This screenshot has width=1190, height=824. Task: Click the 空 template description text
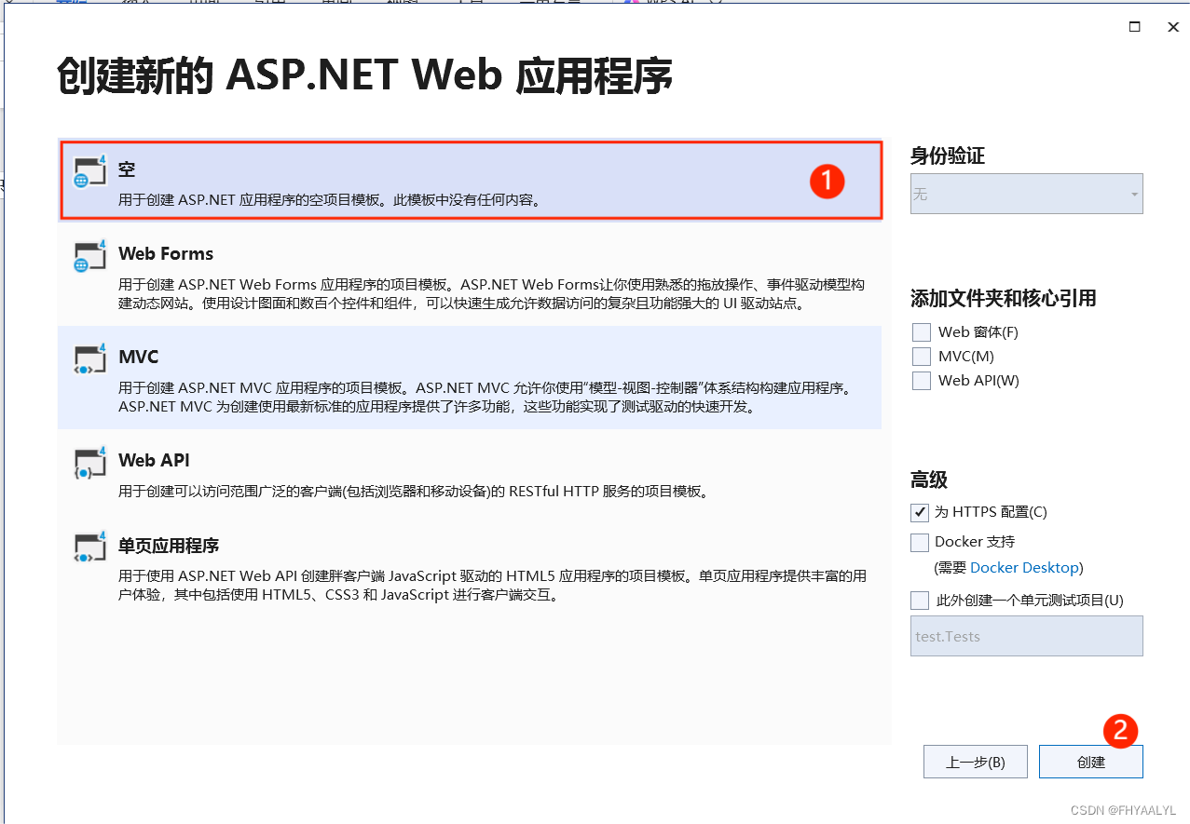pyautogui.click(x=330, y=200)
